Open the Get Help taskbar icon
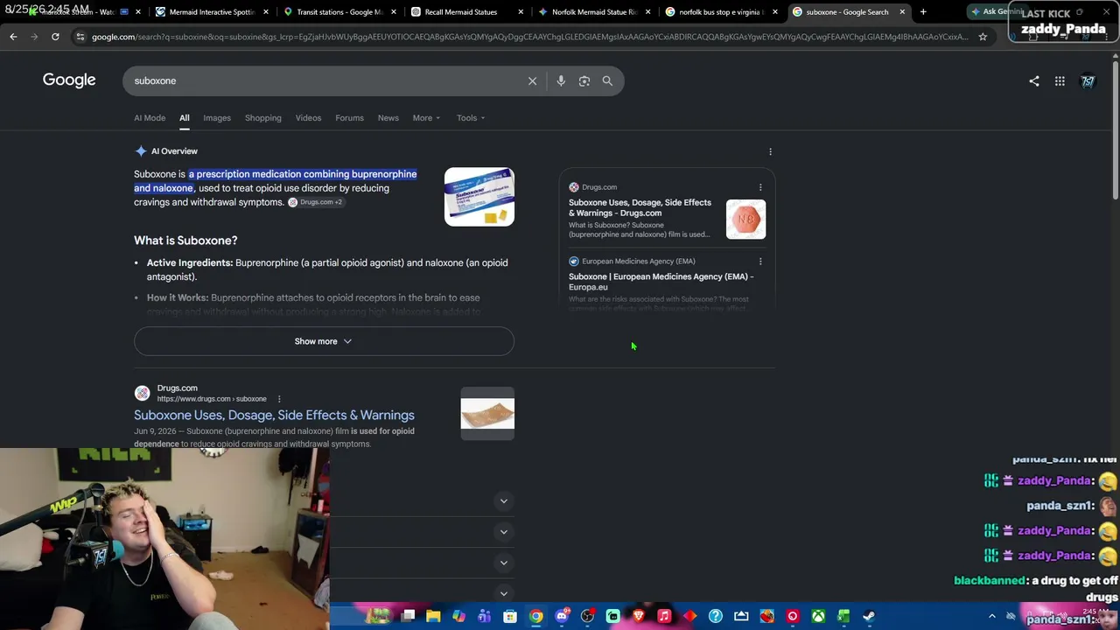 [716, 616]
